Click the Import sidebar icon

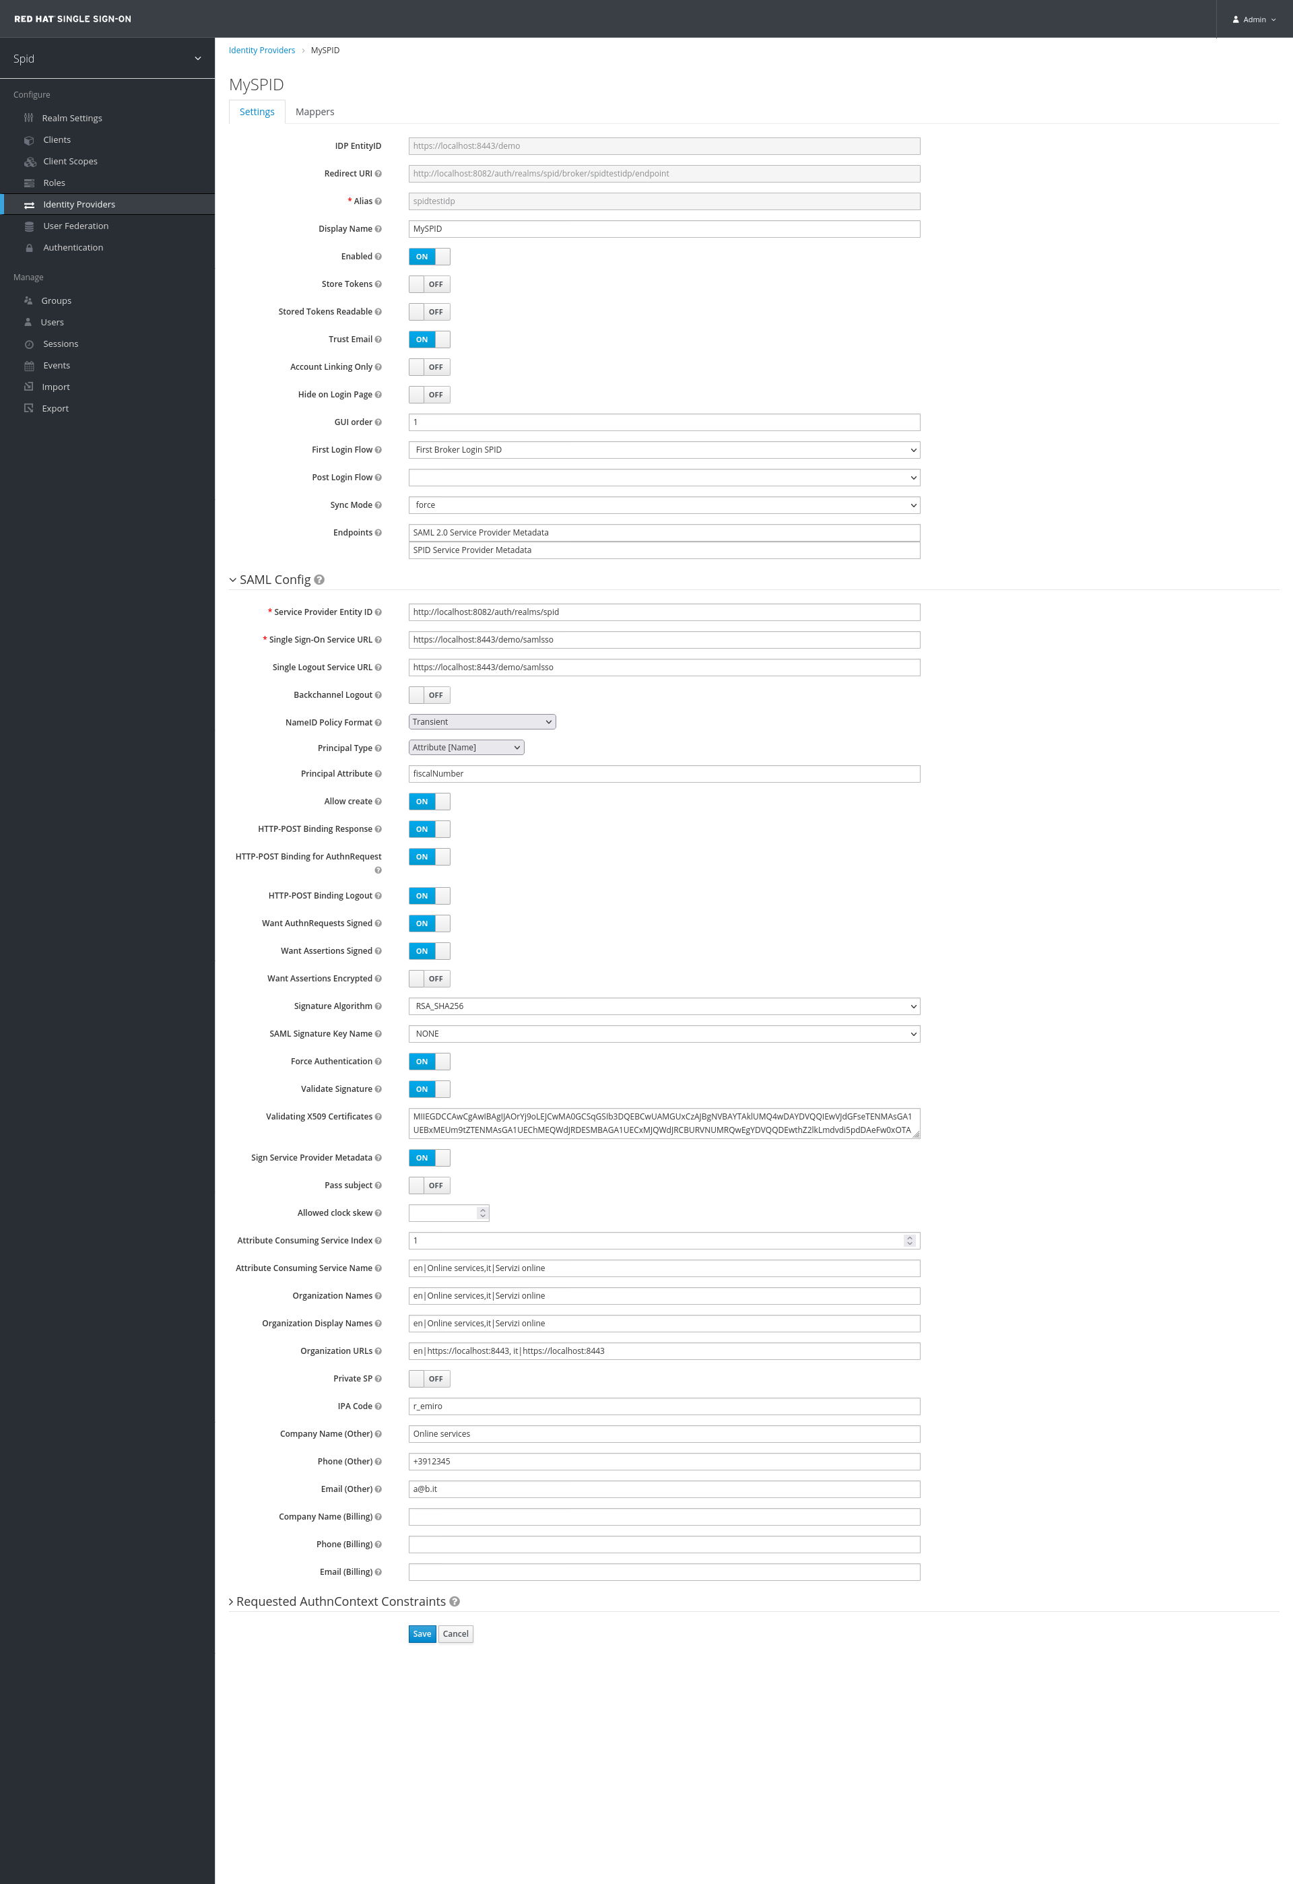(x=27, y=387)
